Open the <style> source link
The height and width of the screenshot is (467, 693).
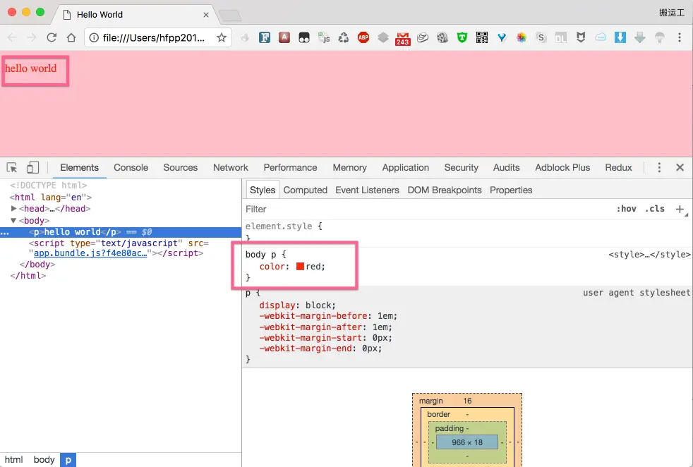tap(649, 255)
